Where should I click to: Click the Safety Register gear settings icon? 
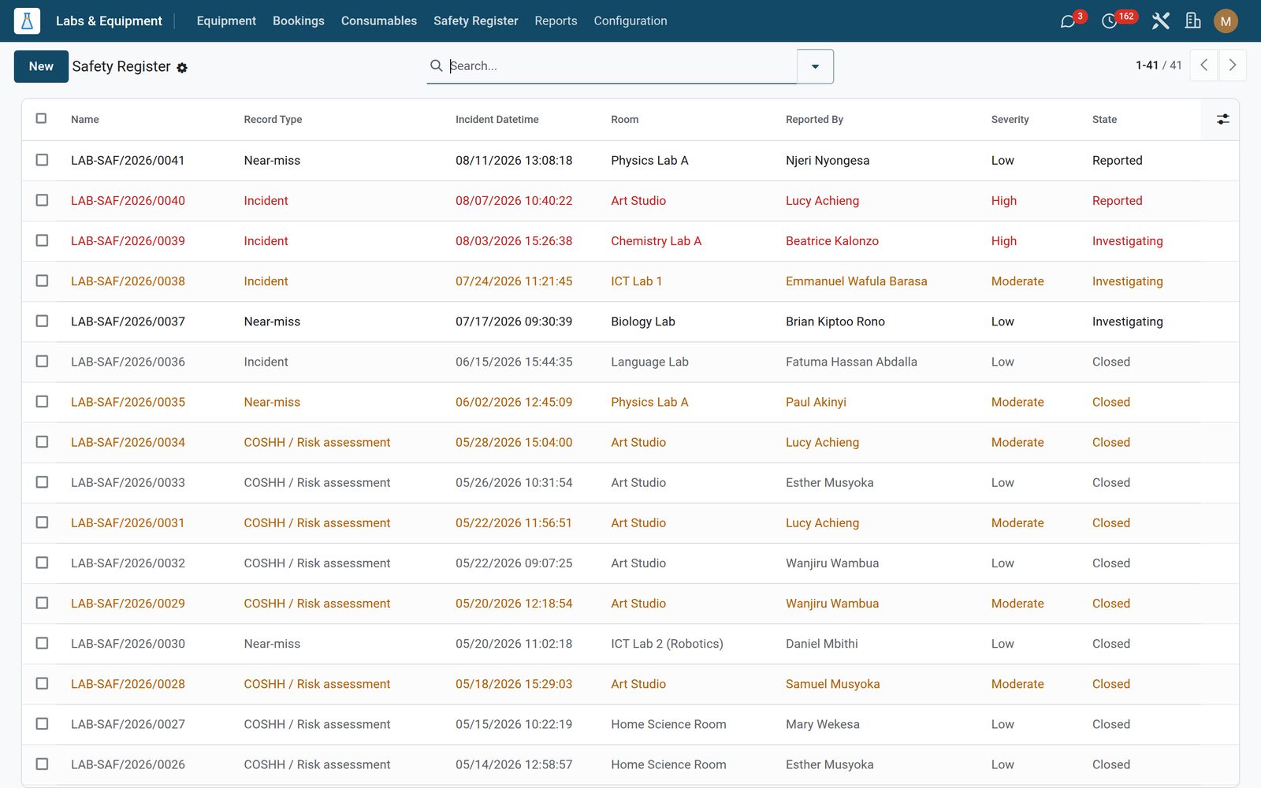182,68
